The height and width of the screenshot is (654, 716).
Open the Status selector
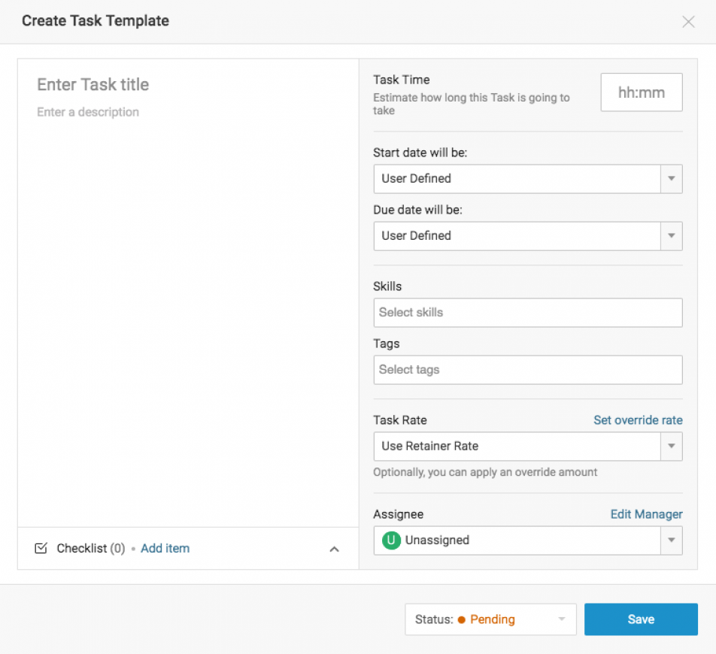point(560,619)
